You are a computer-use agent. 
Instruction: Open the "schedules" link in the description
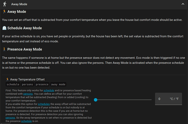tap(44, 104)
